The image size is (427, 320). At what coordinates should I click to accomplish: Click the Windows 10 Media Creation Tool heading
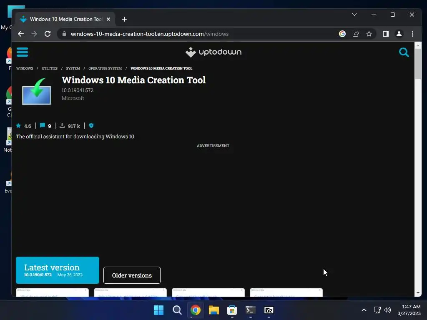click(133, 80)
